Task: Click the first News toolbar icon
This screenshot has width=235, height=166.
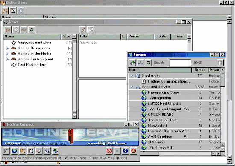Action: point(8,30)
